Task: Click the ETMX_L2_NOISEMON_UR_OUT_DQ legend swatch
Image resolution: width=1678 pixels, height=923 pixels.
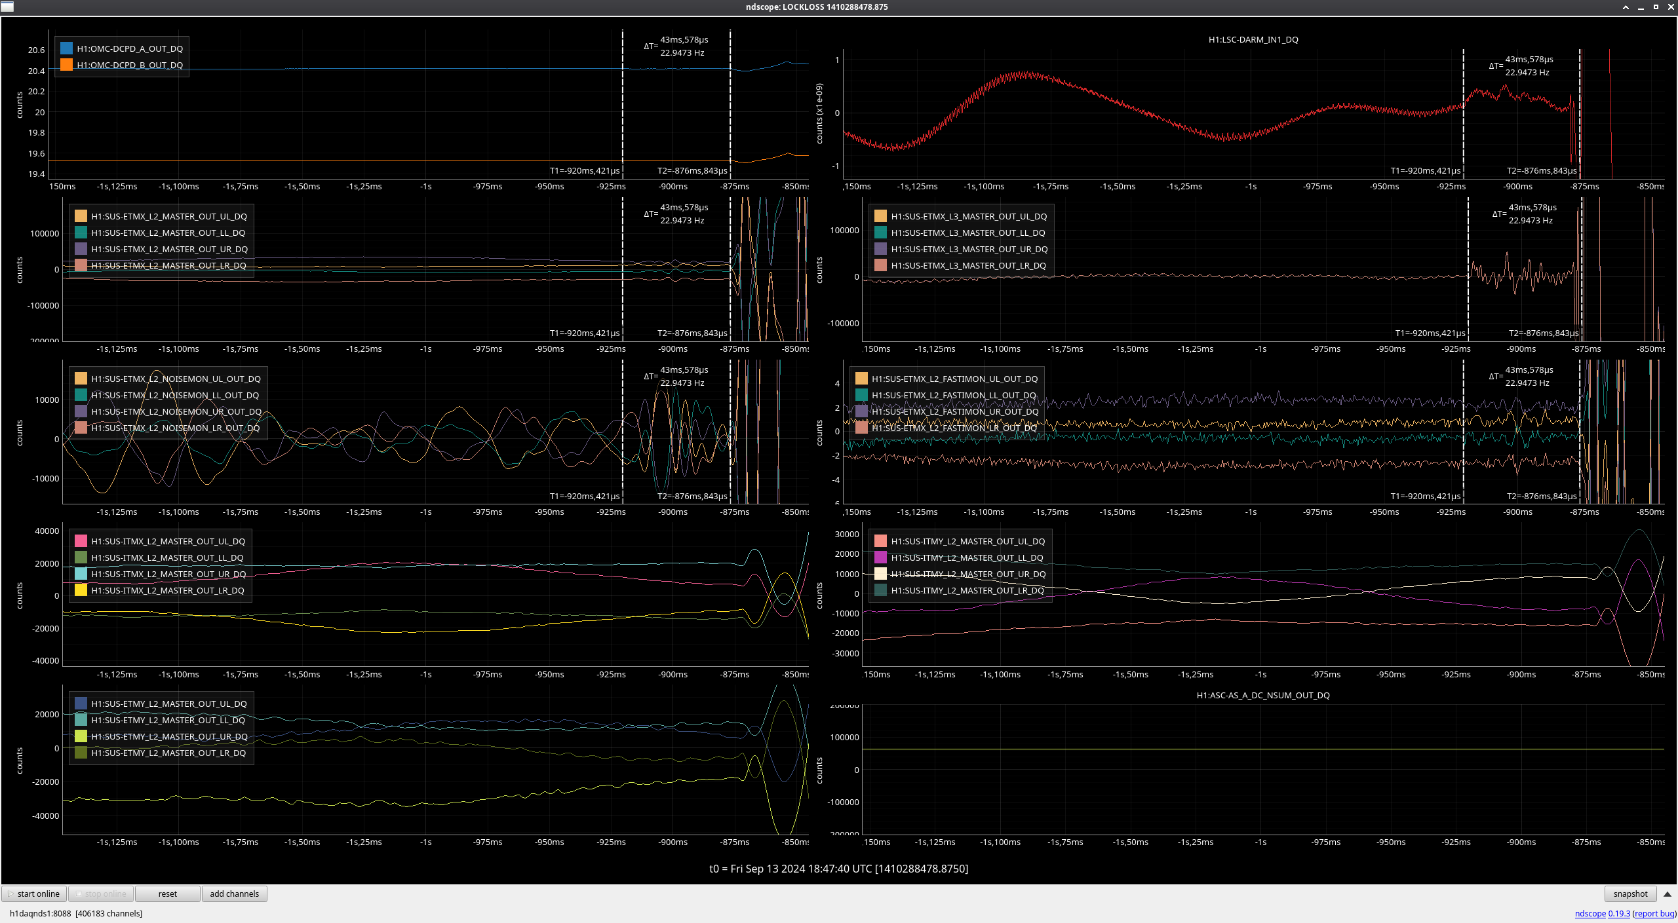Action: (x=81, y=411)
